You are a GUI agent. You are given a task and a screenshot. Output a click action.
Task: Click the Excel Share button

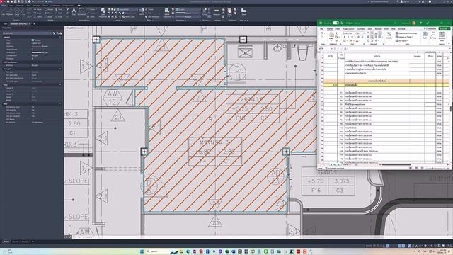[x=445, y=29]
